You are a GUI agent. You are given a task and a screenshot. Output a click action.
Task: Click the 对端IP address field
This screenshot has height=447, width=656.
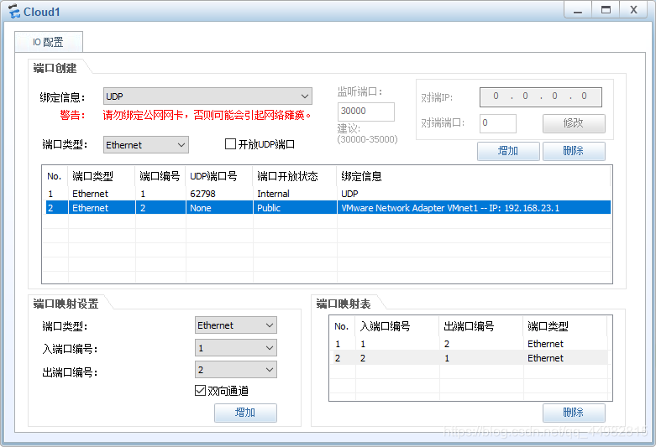tap(541, 97)
